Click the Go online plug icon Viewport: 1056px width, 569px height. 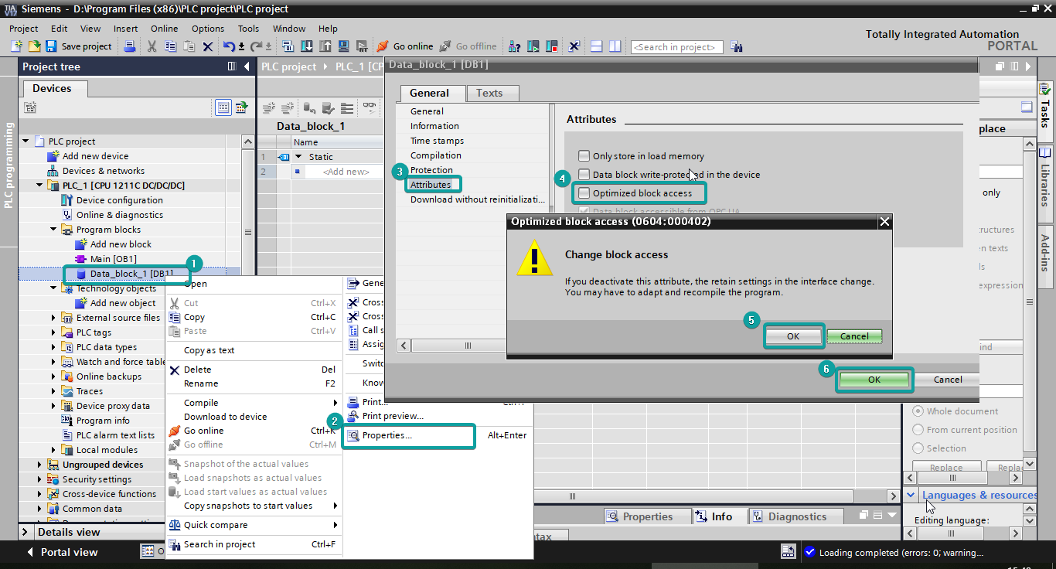click(x=382, y=46)
